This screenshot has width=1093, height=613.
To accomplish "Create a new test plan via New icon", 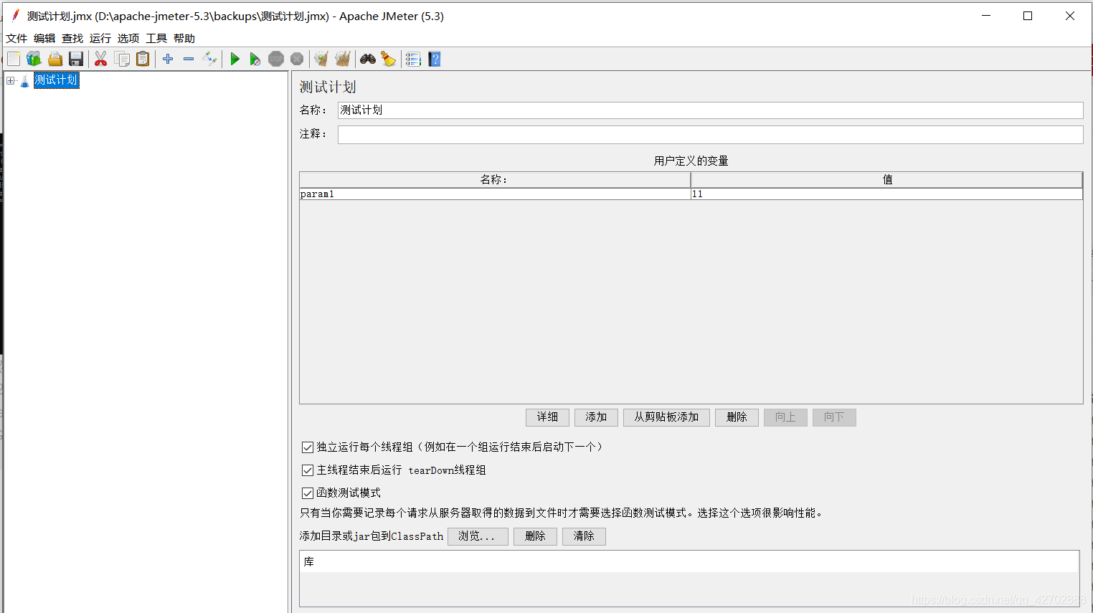I will [13, 59].
